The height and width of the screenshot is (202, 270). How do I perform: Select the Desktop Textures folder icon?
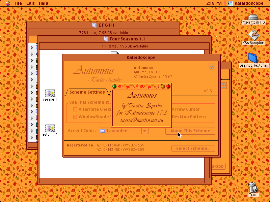click(253, 58)
